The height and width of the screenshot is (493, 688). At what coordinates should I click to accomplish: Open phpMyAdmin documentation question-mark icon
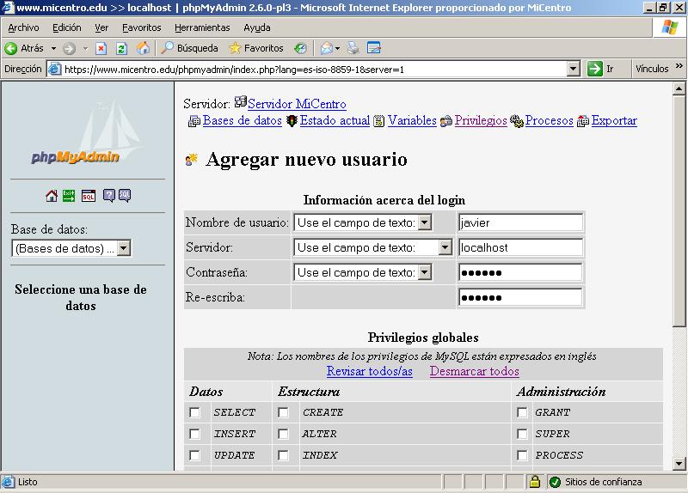click(x=108, y=196)
